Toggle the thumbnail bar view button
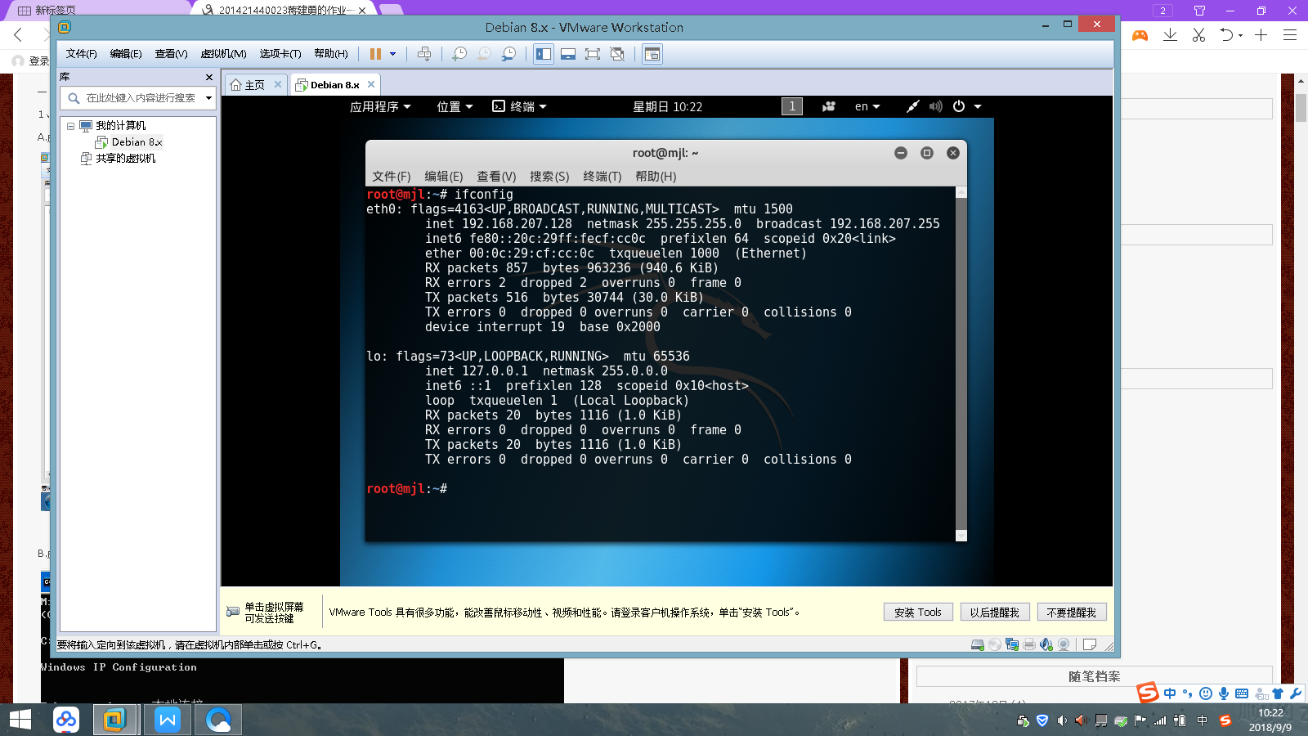This screenshot has height=736, width=1308. (568, 54)
